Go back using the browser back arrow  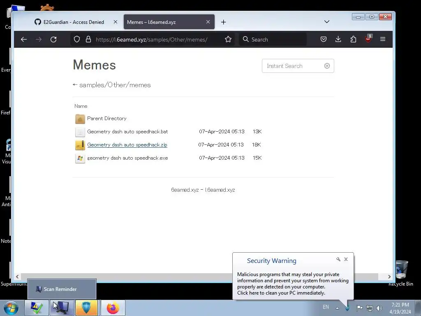[24, 39]
